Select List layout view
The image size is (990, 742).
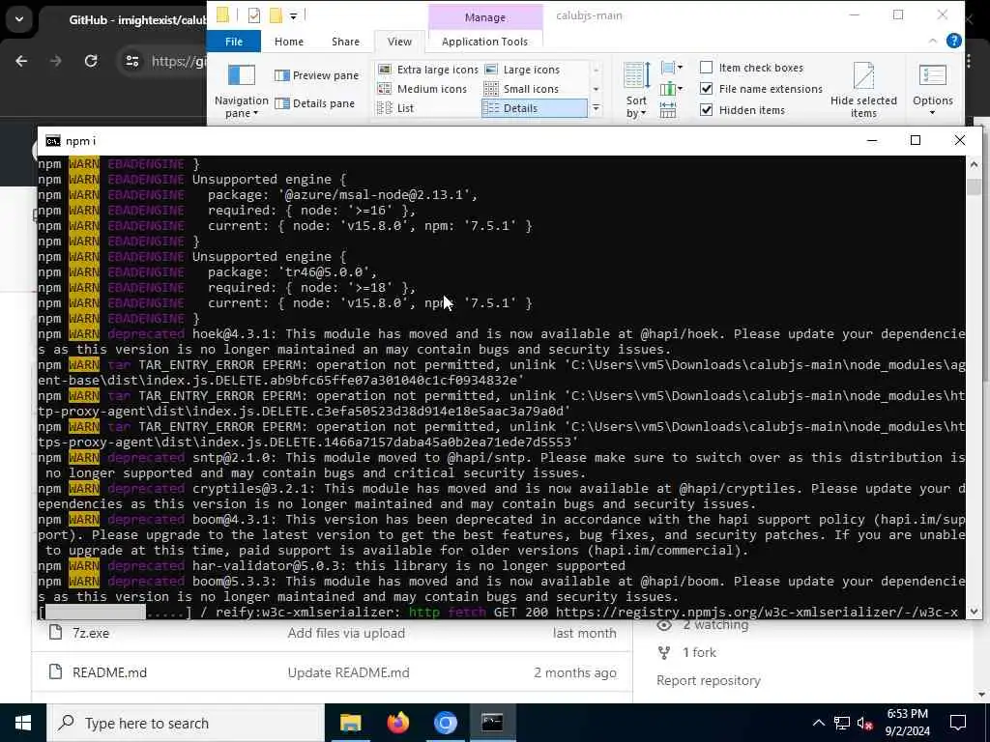[x=395, y=108]
